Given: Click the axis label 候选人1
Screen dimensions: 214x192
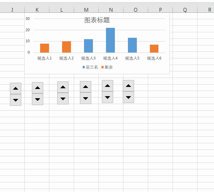Looking at the screenshot, I should 45,58.
